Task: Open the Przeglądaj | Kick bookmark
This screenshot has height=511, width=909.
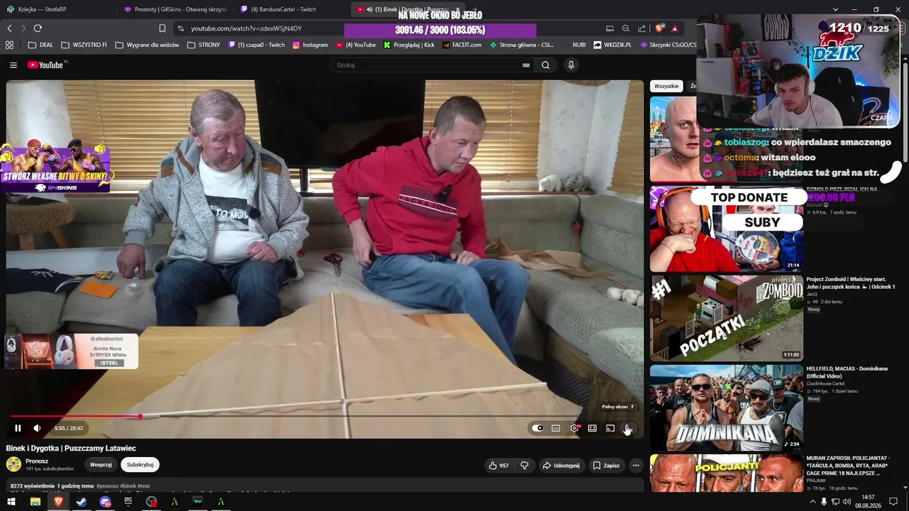Action: 409,45
